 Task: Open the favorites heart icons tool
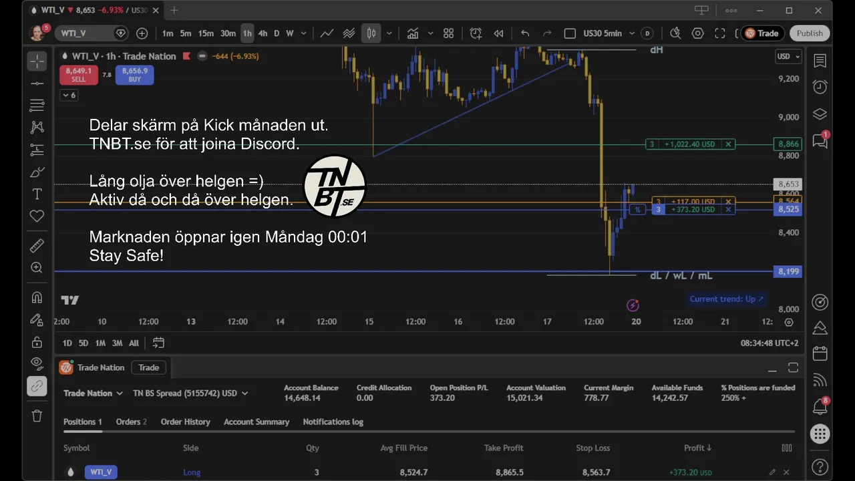point(37,216)
